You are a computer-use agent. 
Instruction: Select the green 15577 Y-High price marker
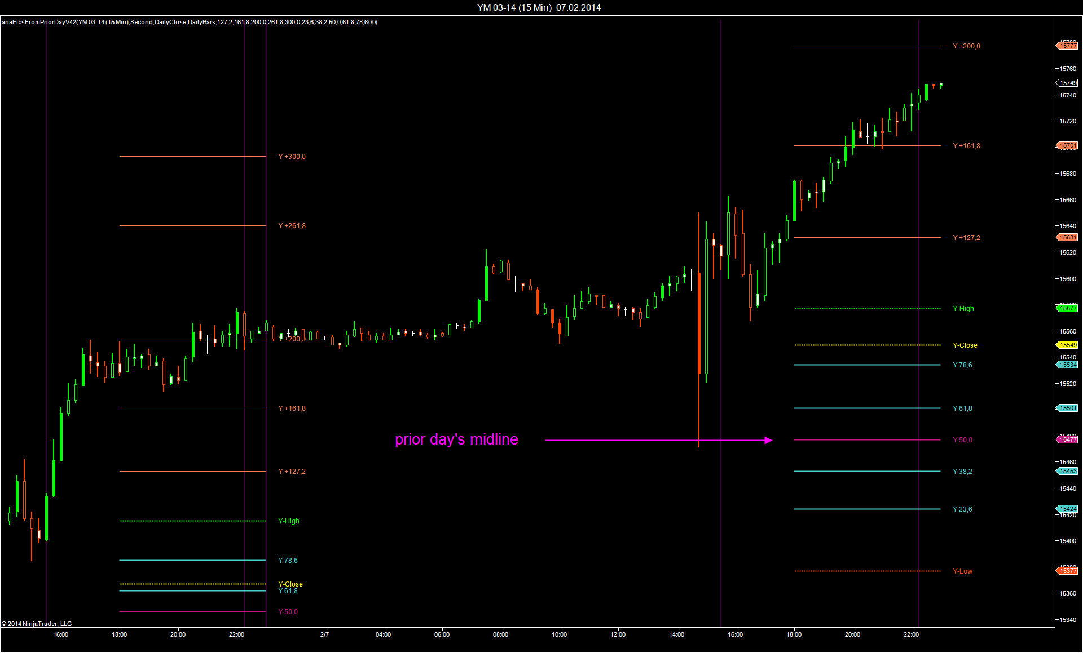[x=1067, y=308]
